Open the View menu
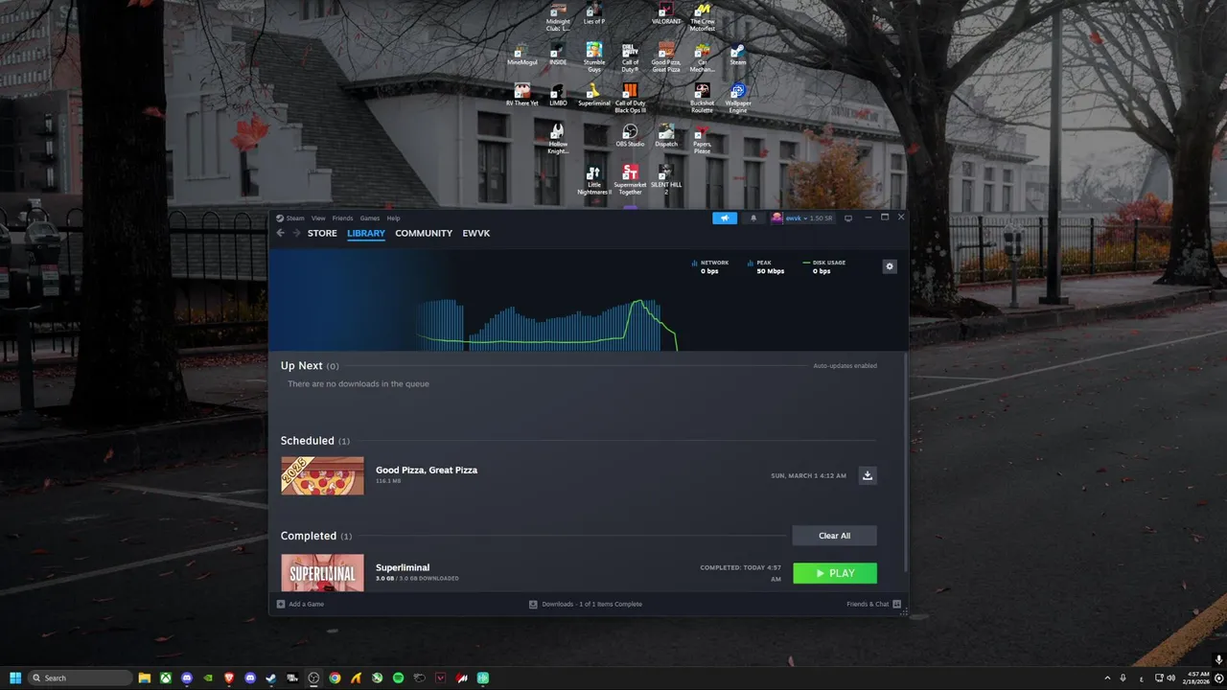The height and width of the screenshot is (690, 1227). click(x=318, y=218)
